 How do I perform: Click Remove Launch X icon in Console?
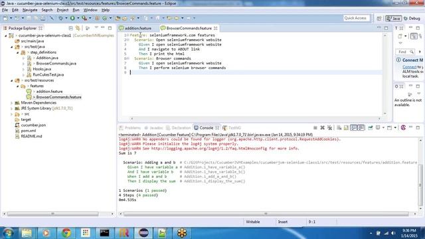pos(322,127)
